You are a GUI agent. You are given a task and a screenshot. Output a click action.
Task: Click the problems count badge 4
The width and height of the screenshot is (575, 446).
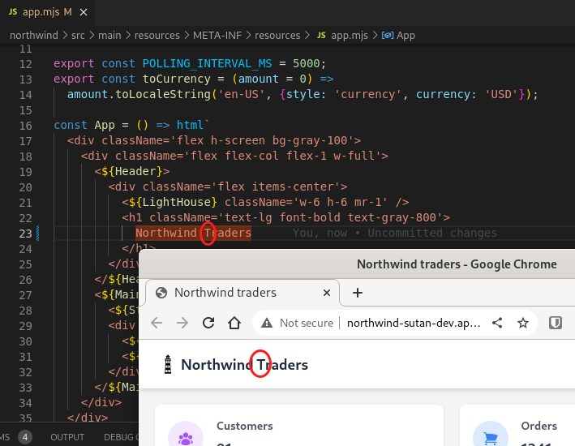tap(25, 437)
